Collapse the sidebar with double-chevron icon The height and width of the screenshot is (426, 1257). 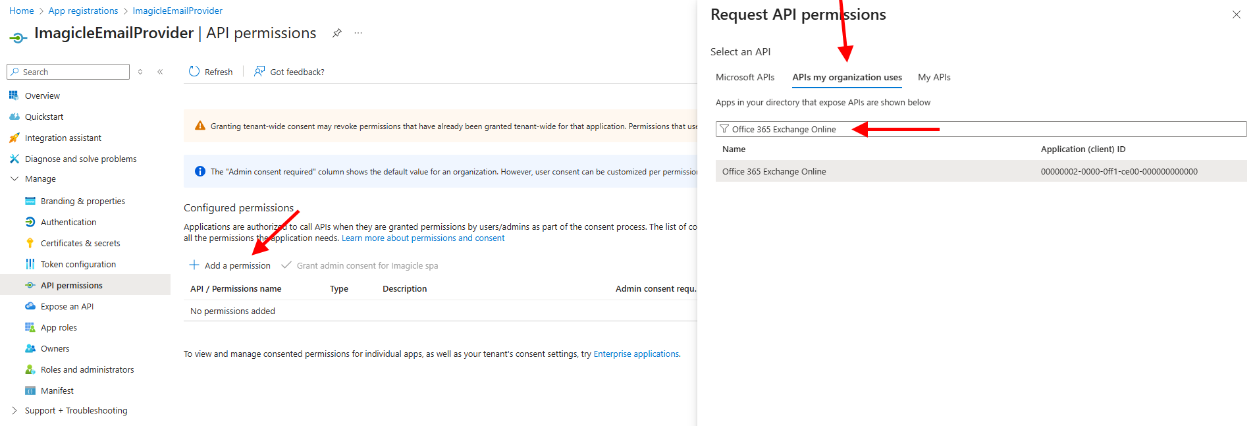click(160, 72)
